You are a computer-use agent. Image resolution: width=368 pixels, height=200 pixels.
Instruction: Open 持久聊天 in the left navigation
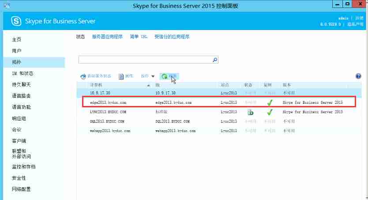[x=21, y=84]
